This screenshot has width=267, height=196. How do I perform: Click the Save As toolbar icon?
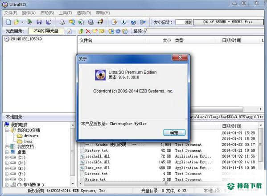click(49, 22)
